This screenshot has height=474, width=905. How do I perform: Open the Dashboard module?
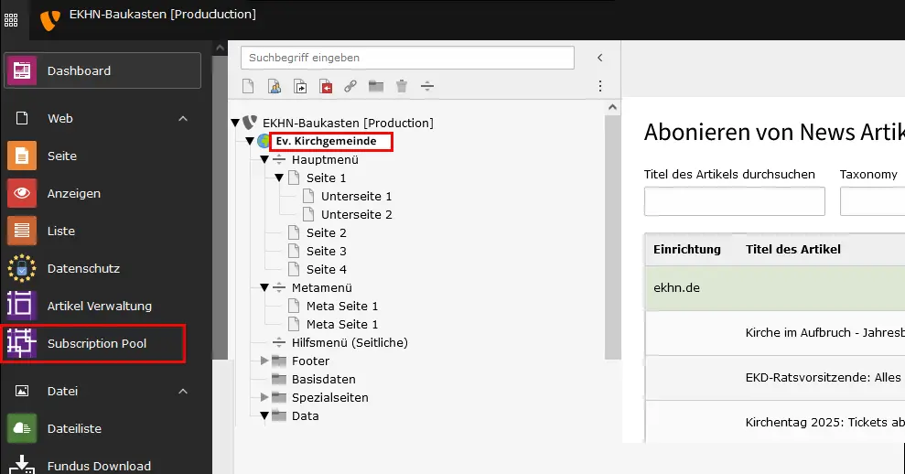[x=102, y=70]
